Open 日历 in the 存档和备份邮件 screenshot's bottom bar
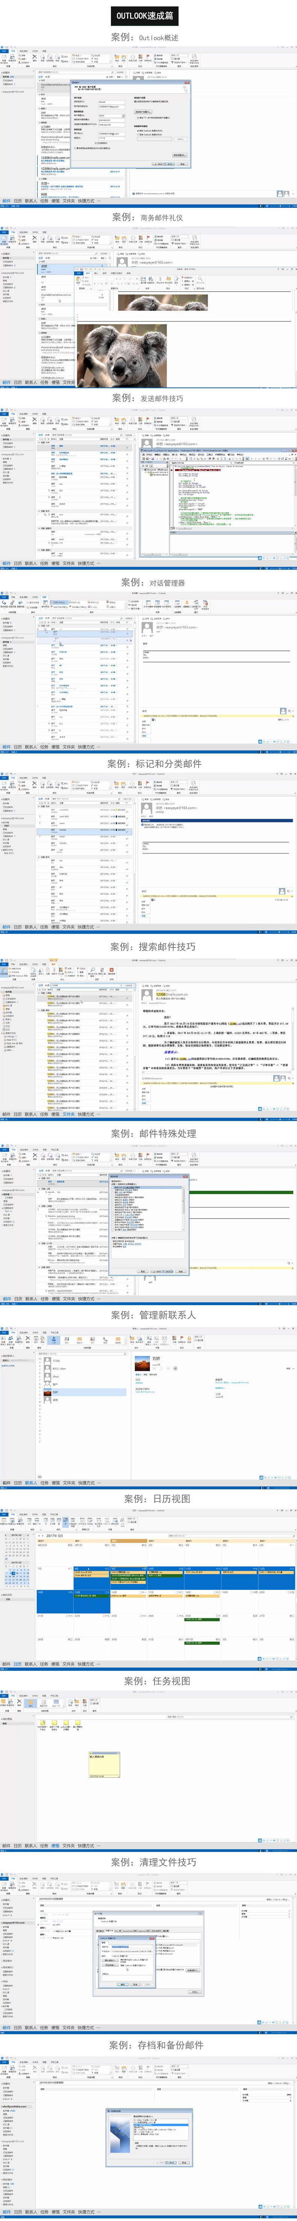 [x=18, y=2212]
